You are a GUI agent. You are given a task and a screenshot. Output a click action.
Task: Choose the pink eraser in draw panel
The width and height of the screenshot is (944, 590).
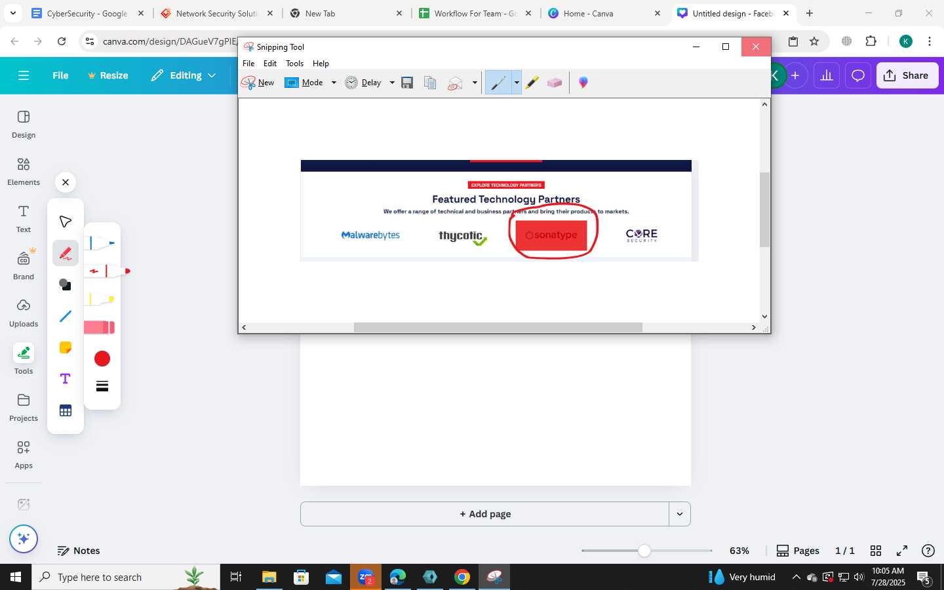(100, 327)
